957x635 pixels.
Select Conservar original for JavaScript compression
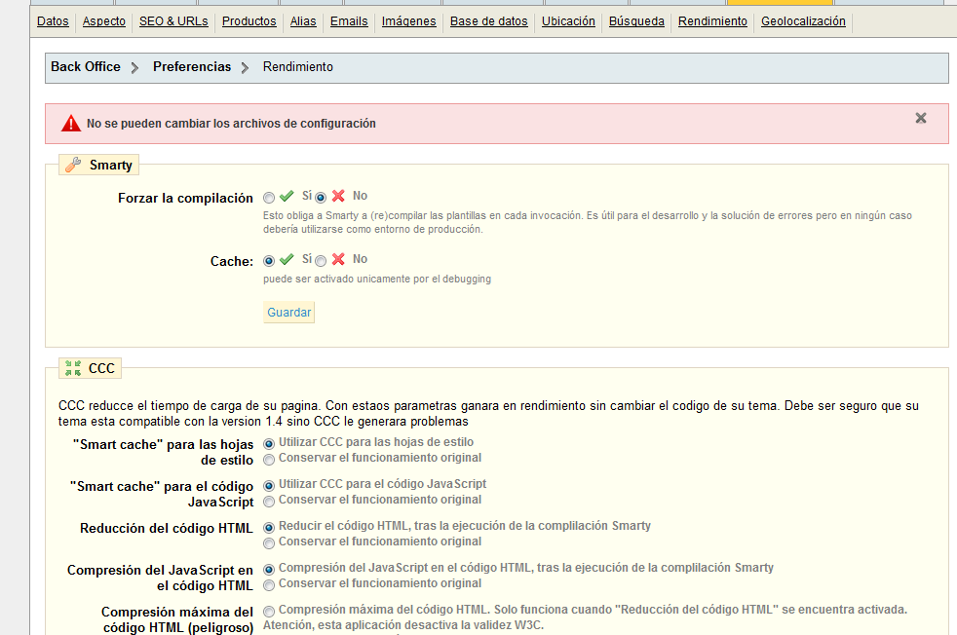tap(269, 585)
